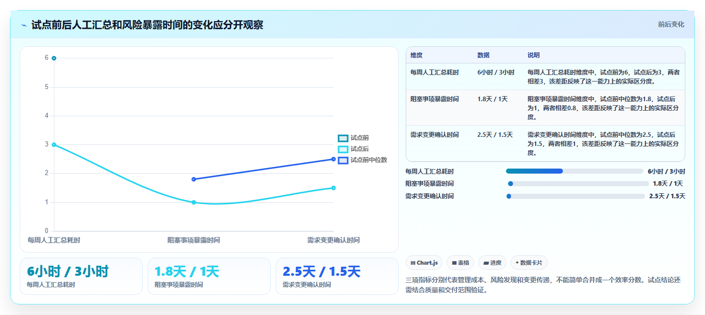Click the lightning icon beside the card title
Image resolution: width=705 pixels, height=315 pixels.
24,25
